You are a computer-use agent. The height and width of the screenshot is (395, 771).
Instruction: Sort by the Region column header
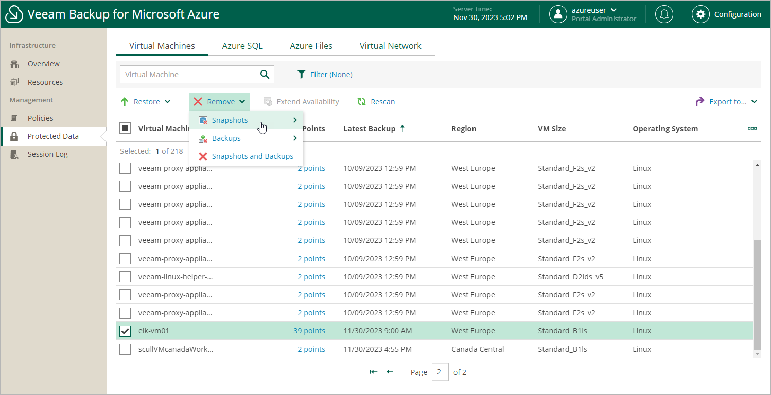pyautogui.click(x=464, y=129)
